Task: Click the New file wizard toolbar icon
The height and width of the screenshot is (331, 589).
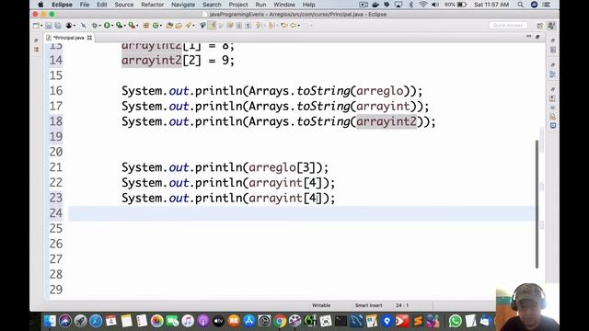Action: click(x=36, y=26)
